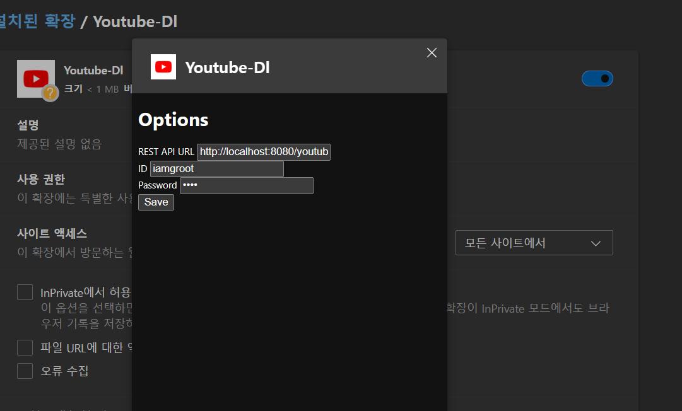
Task: Click the 설명 section heading
Action: click(28, 125)
